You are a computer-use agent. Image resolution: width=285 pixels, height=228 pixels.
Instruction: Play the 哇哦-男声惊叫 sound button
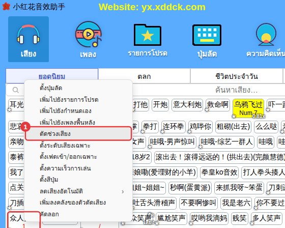click(x=173, y=142)
